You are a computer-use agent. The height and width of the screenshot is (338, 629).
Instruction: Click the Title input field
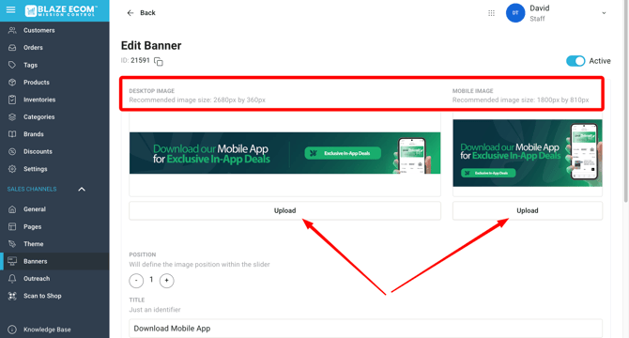(365, 329)
